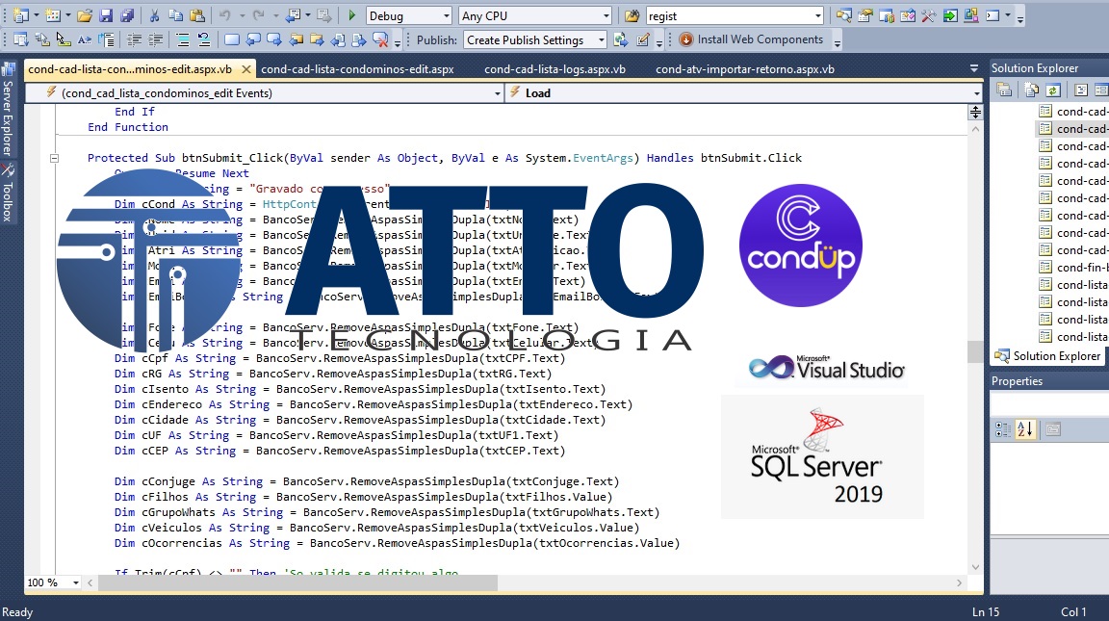This screenshot has height=621, width=1109.
Task: Click the New Project toolbar icon
Action: point(20,15)
